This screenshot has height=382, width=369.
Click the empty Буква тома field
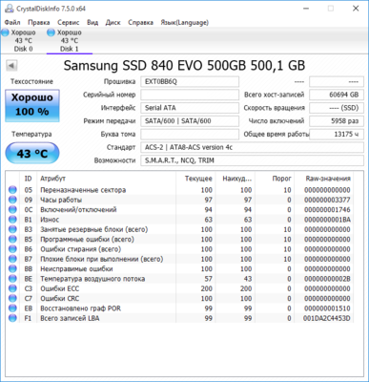point(190,134)
